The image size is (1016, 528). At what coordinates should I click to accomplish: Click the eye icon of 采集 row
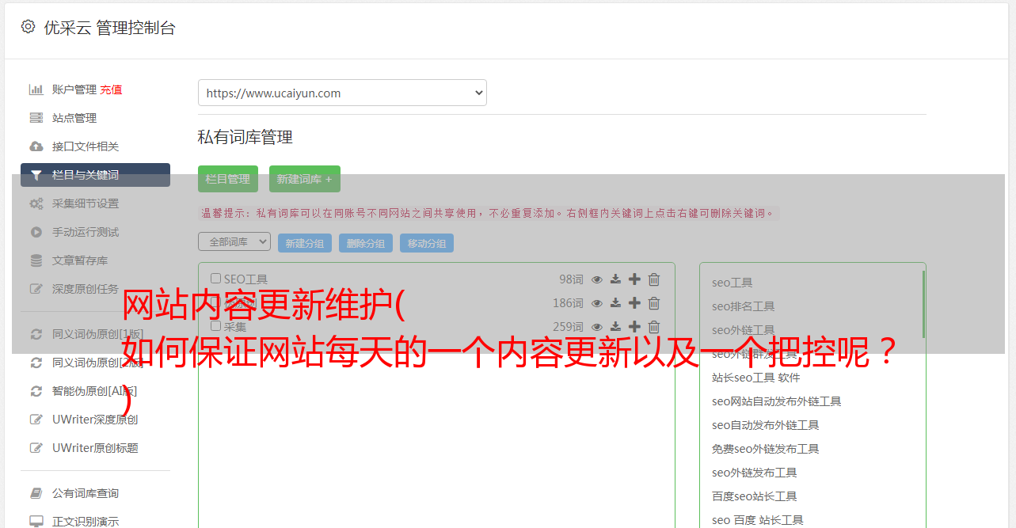(x=597, y=327)
